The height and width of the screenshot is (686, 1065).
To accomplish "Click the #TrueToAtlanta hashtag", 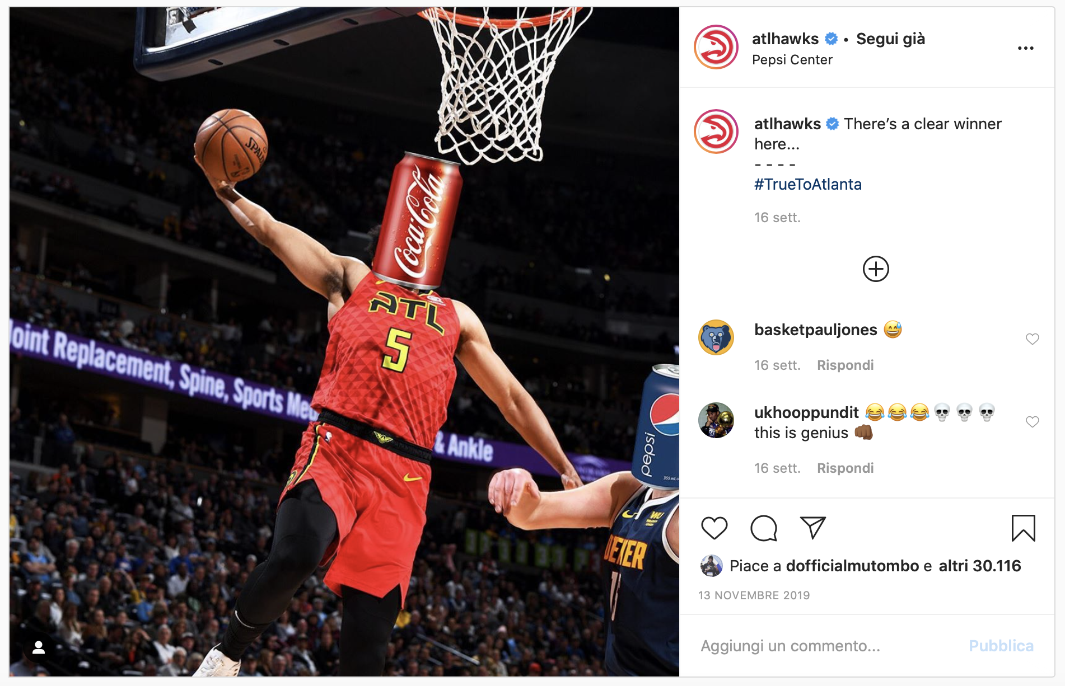I will coord(807,184).
